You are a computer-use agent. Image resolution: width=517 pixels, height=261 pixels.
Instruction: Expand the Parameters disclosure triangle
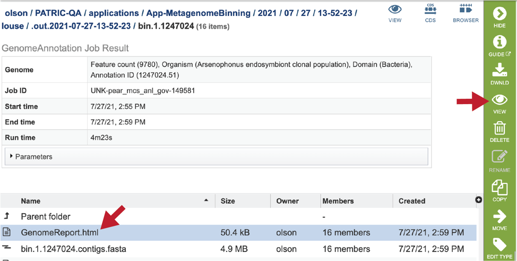click(x=12, y=157)
